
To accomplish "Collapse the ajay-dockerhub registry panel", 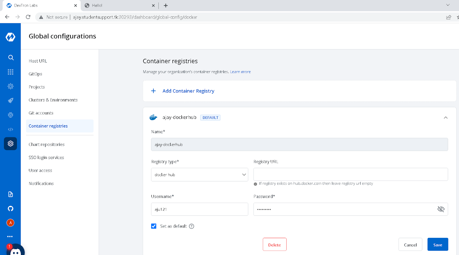I will [446, 117].
